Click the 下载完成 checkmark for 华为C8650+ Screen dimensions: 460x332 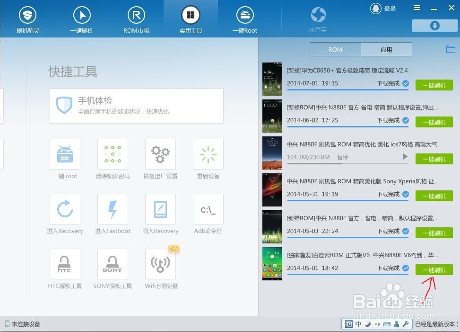coord(406,83)
